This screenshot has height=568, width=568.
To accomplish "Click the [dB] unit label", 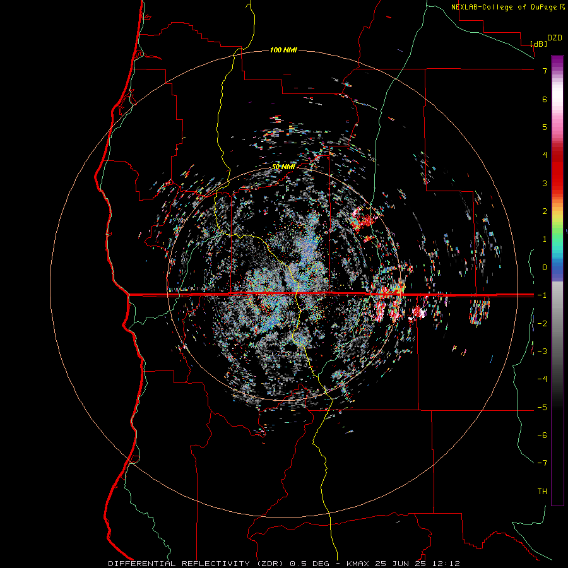I will (x=539, y=44).
